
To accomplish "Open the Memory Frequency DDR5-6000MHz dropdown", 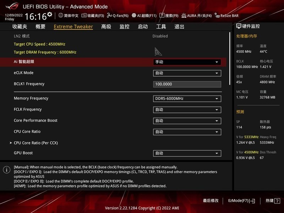I will pos(187,99).
